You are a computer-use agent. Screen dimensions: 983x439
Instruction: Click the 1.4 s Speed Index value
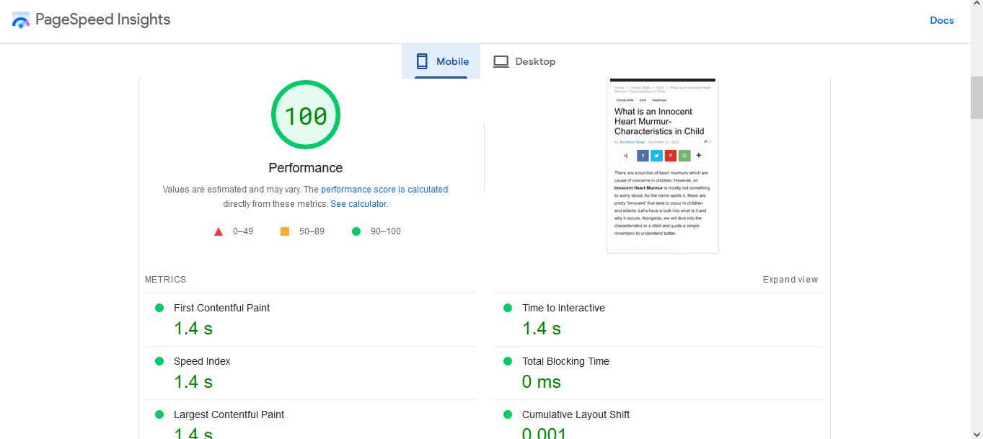(x=193, y=382)
